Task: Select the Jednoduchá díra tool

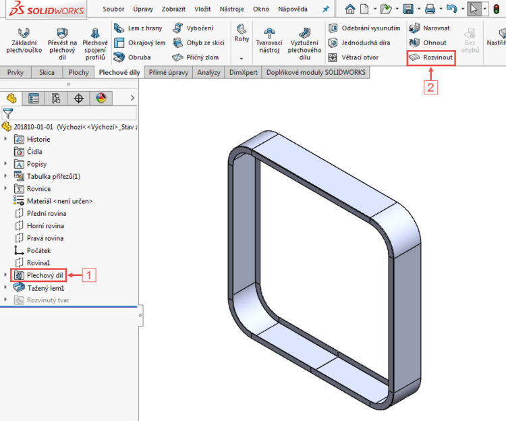Action: click(359, 43)
